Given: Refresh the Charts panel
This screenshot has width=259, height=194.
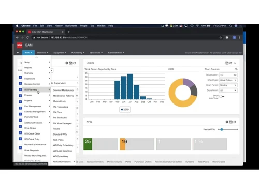Looking at the screenshot, I should (x=231, y=63).
